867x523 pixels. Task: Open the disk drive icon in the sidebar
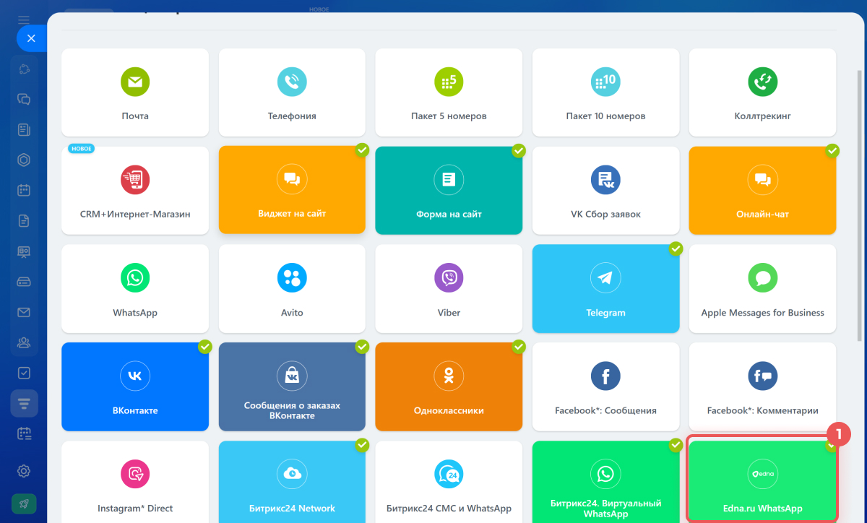coord(24,282)
